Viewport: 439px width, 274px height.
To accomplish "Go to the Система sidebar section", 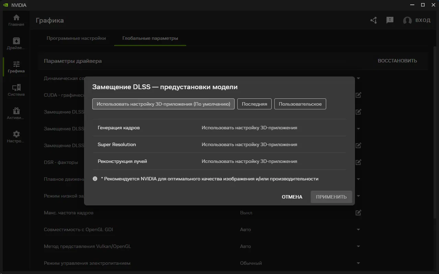I will click(x=16, y=90).
